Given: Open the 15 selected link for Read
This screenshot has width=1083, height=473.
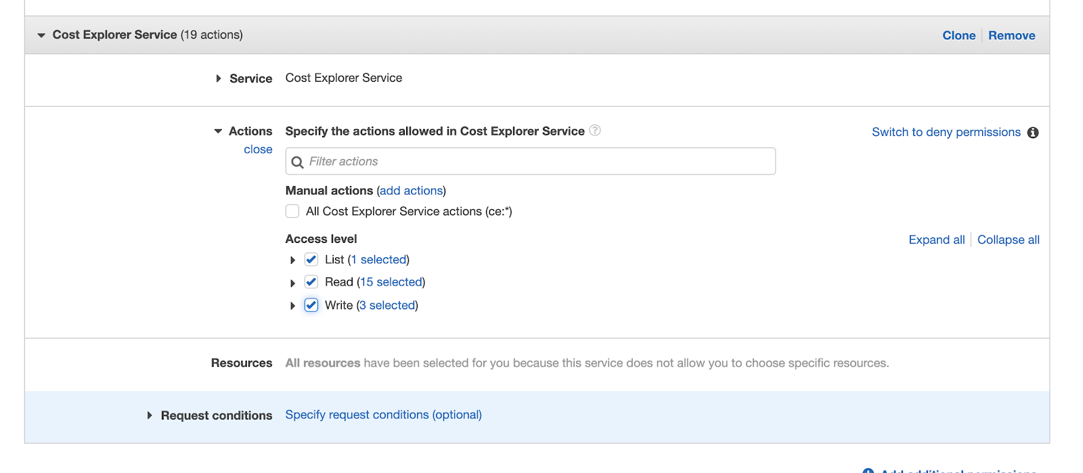Looking at the screenshot, I should click(x=391, y=281).
